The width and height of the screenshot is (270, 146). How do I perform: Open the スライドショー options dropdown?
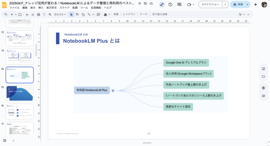(x=225, y=4)
